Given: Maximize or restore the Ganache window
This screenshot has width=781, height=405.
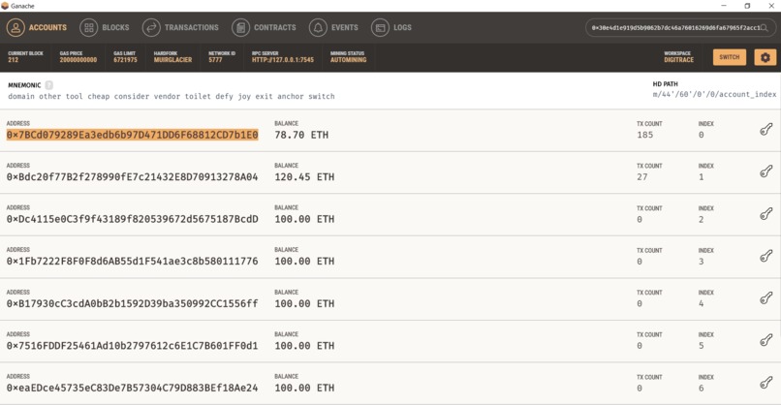Looking at the screenshot, I should click(747, 6).
